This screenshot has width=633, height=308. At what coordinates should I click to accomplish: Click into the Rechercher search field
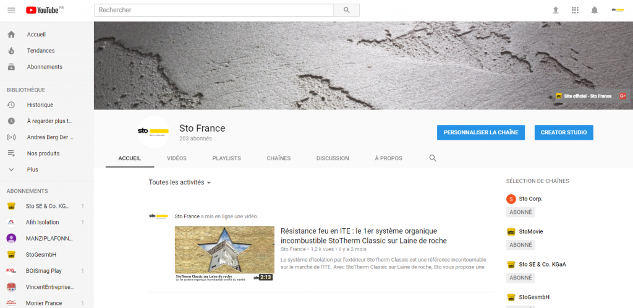click(214, 10)
